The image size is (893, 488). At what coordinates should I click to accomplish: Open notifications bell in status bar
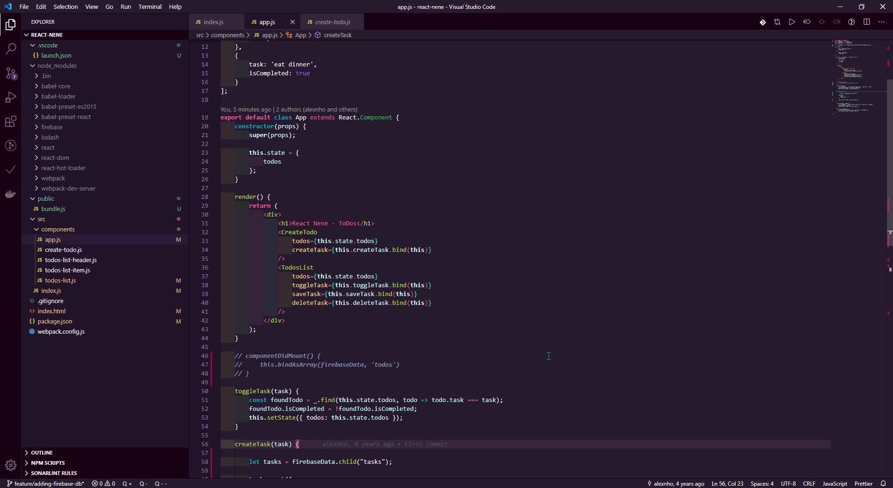(x=883, y=483)
